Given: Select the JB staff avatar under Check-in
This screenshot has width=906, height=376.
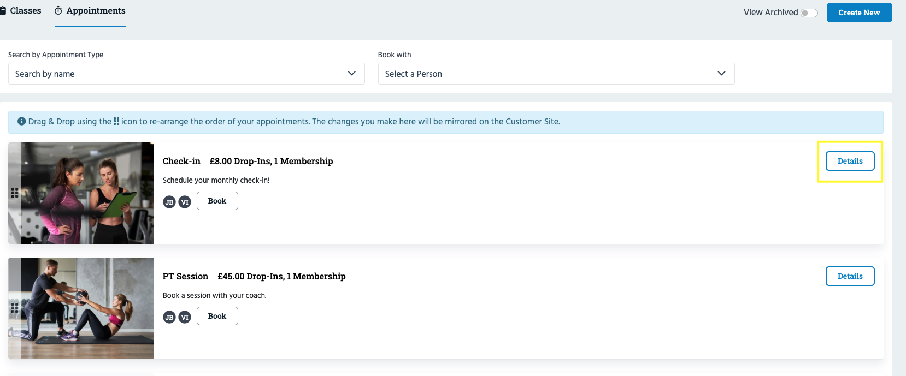Looking at the screenshot, I should click(x=169, y=202).
